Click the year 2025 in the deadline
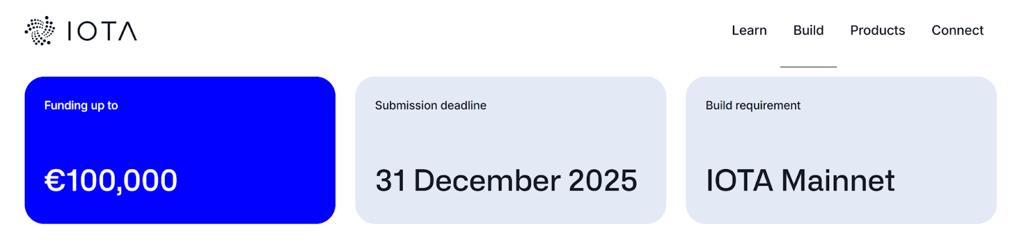 [603, 181]
